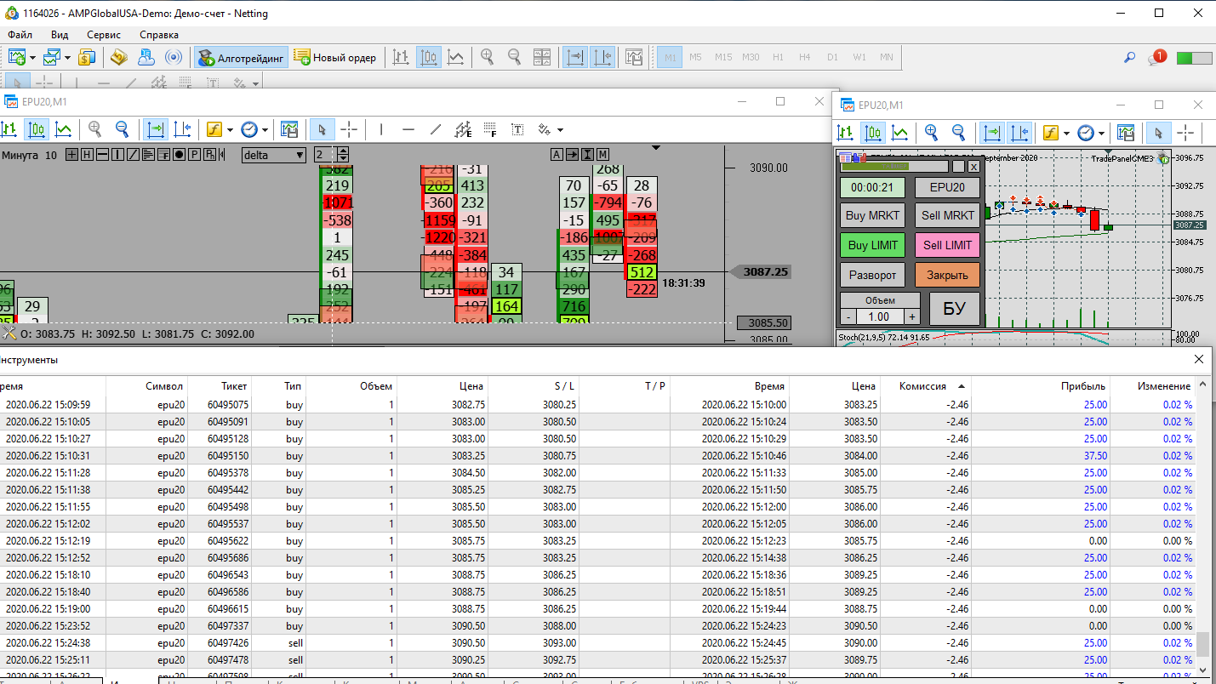Open the Справка menu
This screenshot has height=684, width=1216.
[159, 35]
